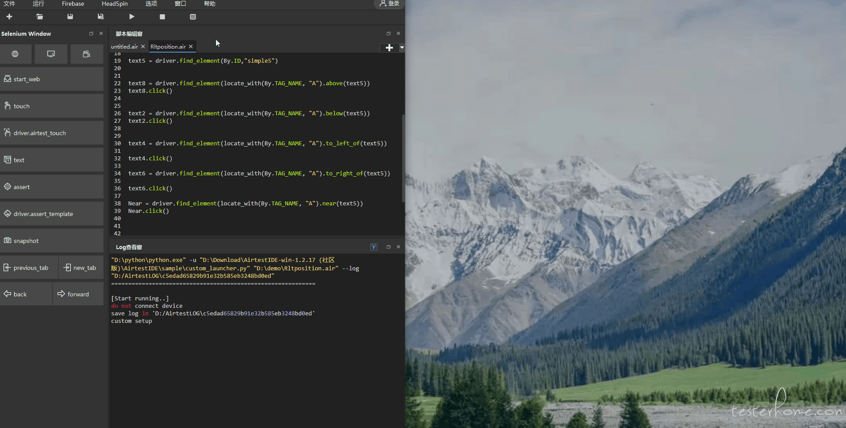Screen dimensions: 846x428
Task: Add a new script tab with plus
Action: tap(389, 47)
